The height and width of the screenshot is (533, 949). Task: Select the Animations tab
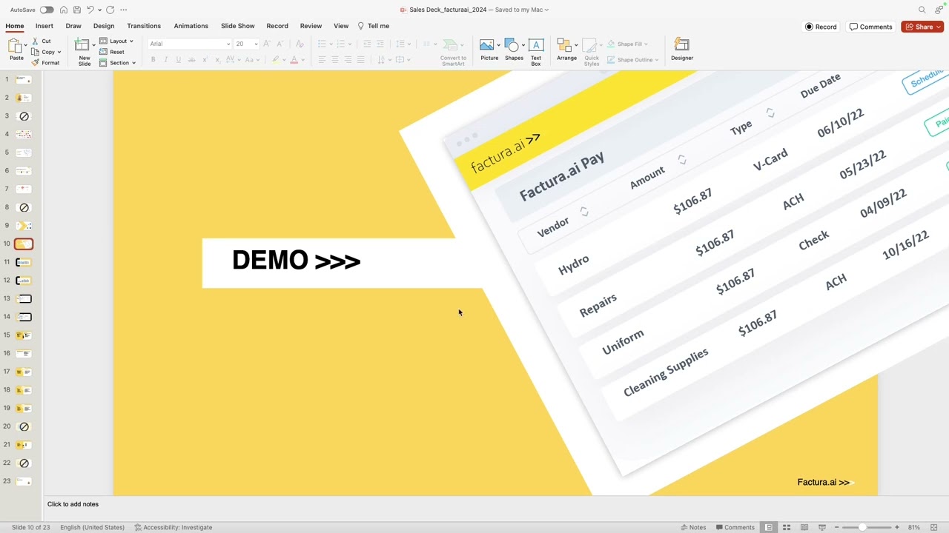point(191,26)
